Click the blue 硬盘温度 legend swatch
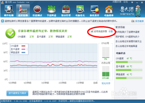Screen dimensions: 145x103 23,53
